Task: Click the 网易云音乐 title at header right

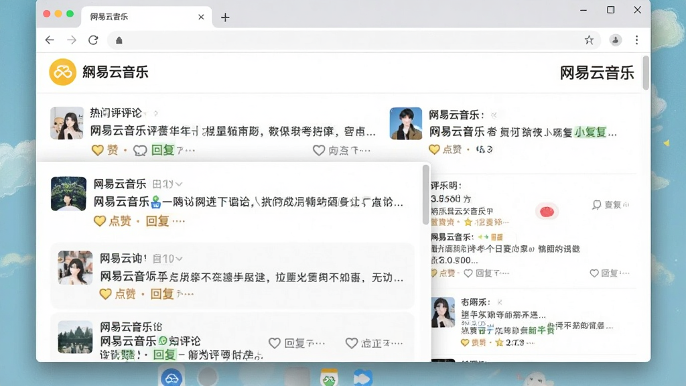Action: [597, 72]
